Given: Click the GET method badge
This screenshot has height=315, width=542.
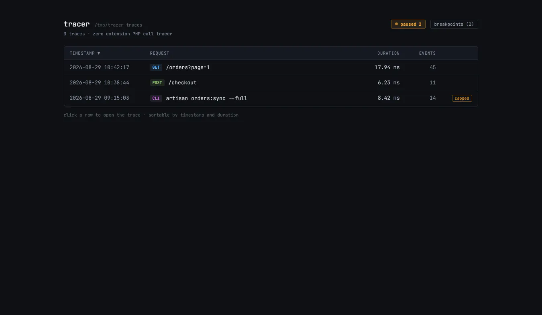Looking at the screenshot, I should (156, 67).
